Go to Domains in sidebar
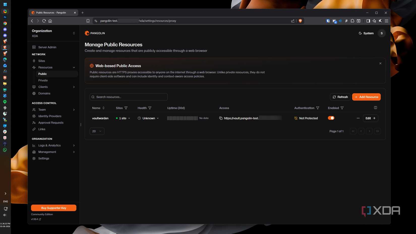 click(x=44, y=94)
